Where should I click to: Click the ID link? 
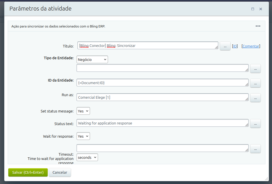235,46
